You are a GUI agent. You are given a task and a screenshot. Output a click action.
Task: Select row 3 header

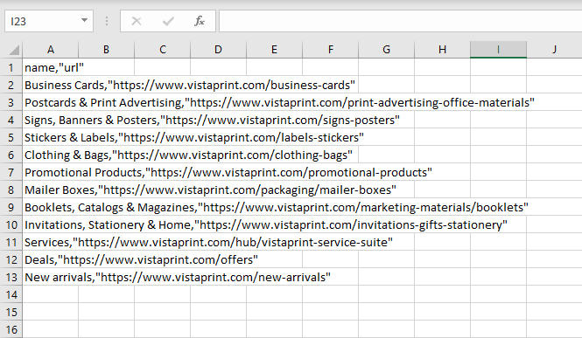11,102
